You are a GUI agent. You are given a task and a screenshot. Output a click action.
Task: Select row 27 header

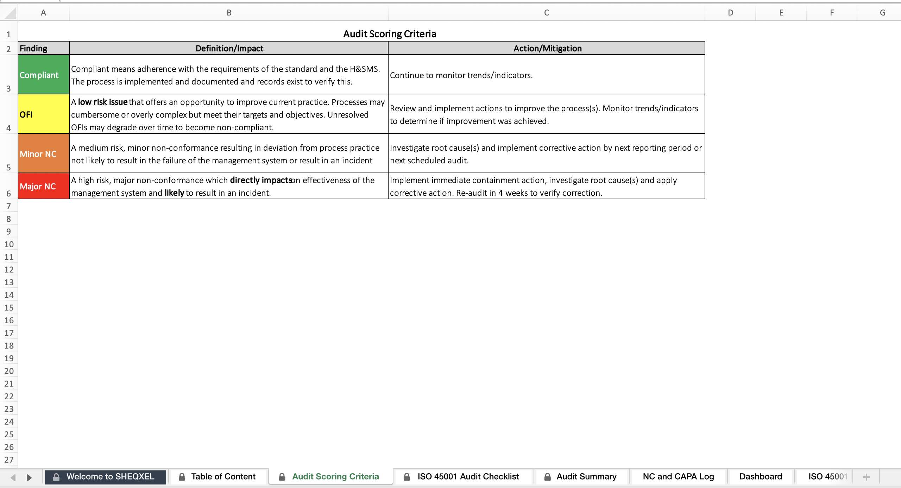tap(9, 459)
